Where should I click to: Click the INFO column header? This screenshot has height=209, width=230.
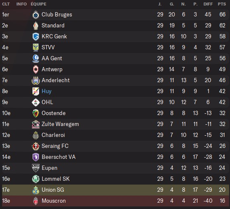tap(21, 4)
